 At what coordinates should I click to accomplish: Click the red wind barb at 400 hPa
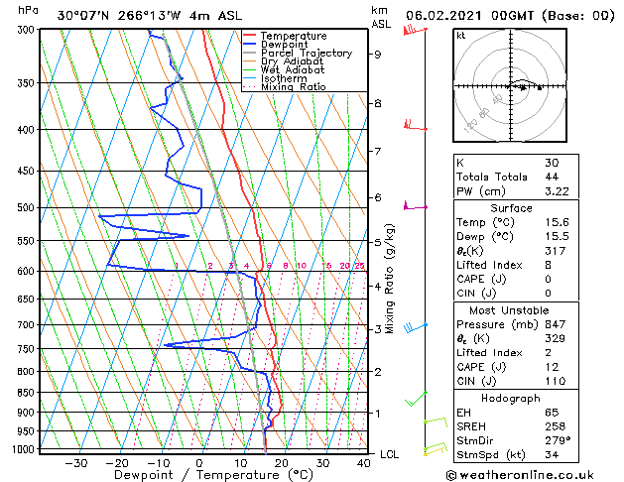coord(415,125)
